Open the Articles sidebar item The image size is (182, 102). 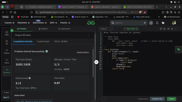pos(7,52)
